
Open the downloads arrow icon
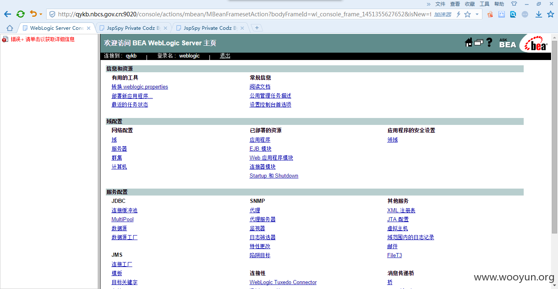point(539,14)
